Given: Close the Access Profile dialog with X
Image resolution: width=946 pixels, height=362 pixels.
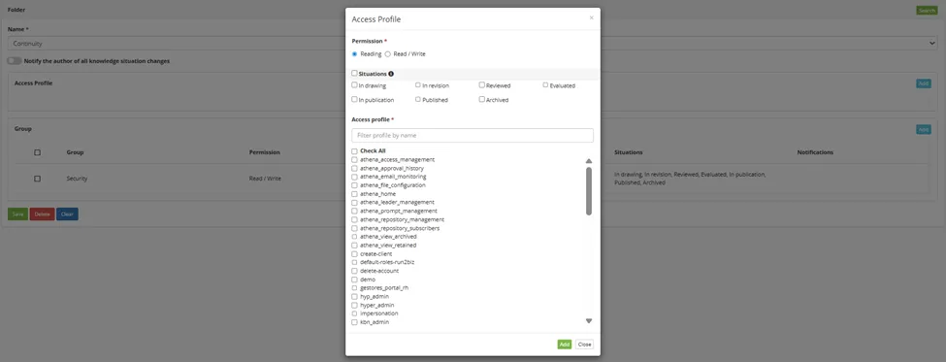Looking at the screenshot, I should click(591, 18).
